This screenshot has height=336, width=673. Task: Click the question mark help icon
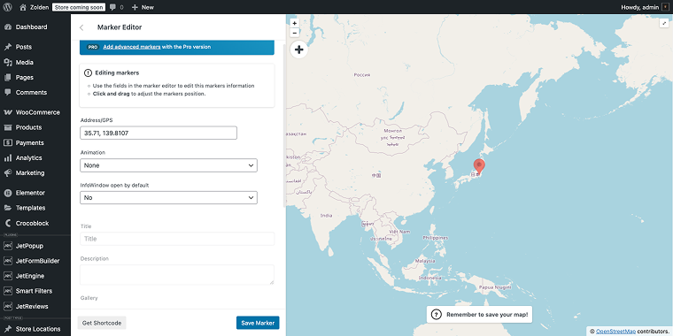click(x=436, y=315)
